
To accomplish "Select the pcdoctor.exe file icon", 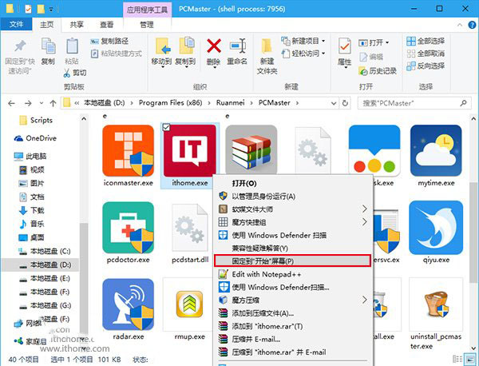I will click(129, 228).
